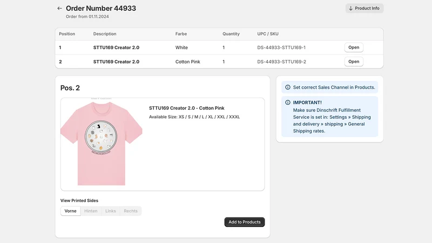The height and width of the screenshot is (243, 432).
Task: Click the download arrow icon in Product Info
Action: [350, 8]
